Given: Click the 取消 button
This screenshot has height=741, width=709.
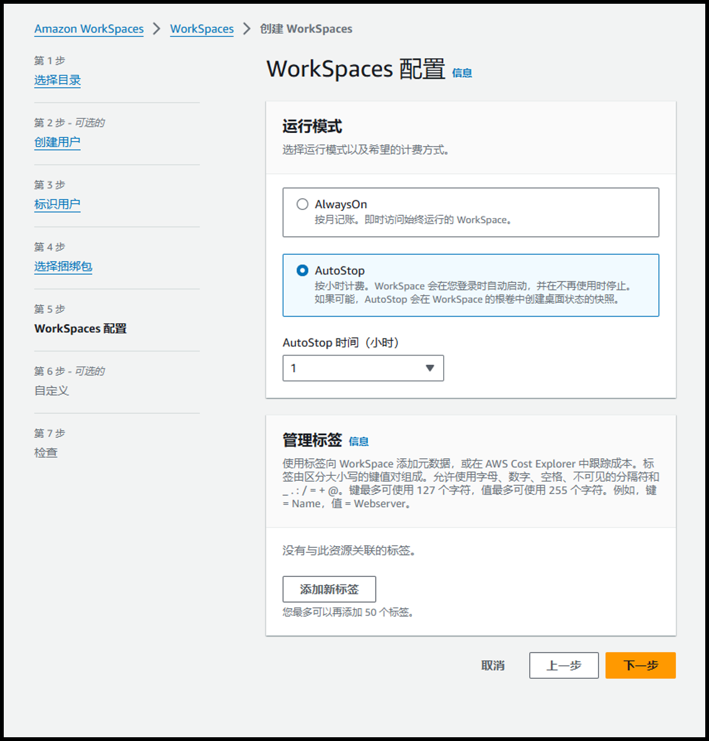Looking at the screenshot, I should coord(493,665).
